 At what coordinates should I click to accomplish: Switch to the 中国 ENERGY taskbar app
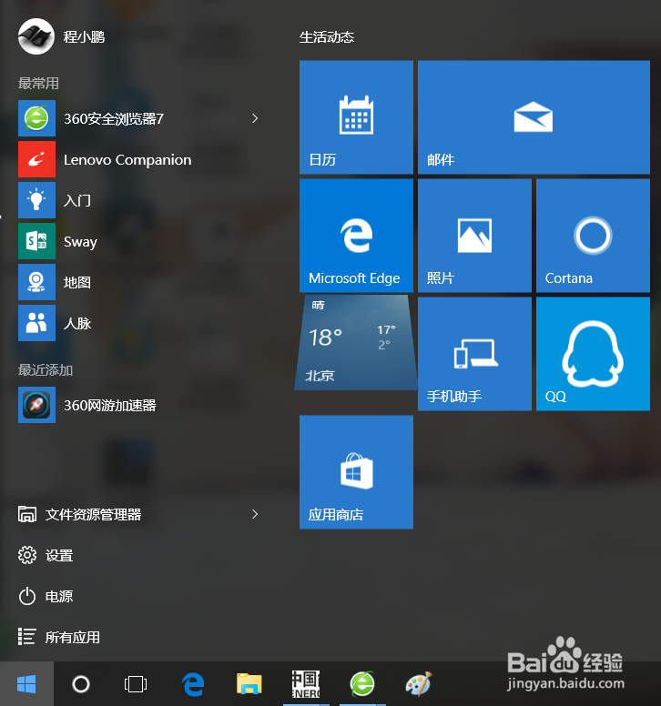[306, 684]
